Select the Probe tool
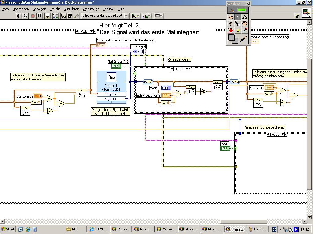The height and width of the screenshot is (234, 313). pyautogui.click(x=238, y=30)
